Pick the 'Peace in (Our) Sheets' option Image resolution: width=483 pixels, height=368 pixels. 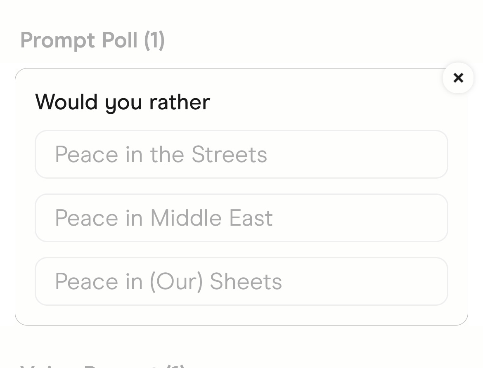(x=241, y=281)
